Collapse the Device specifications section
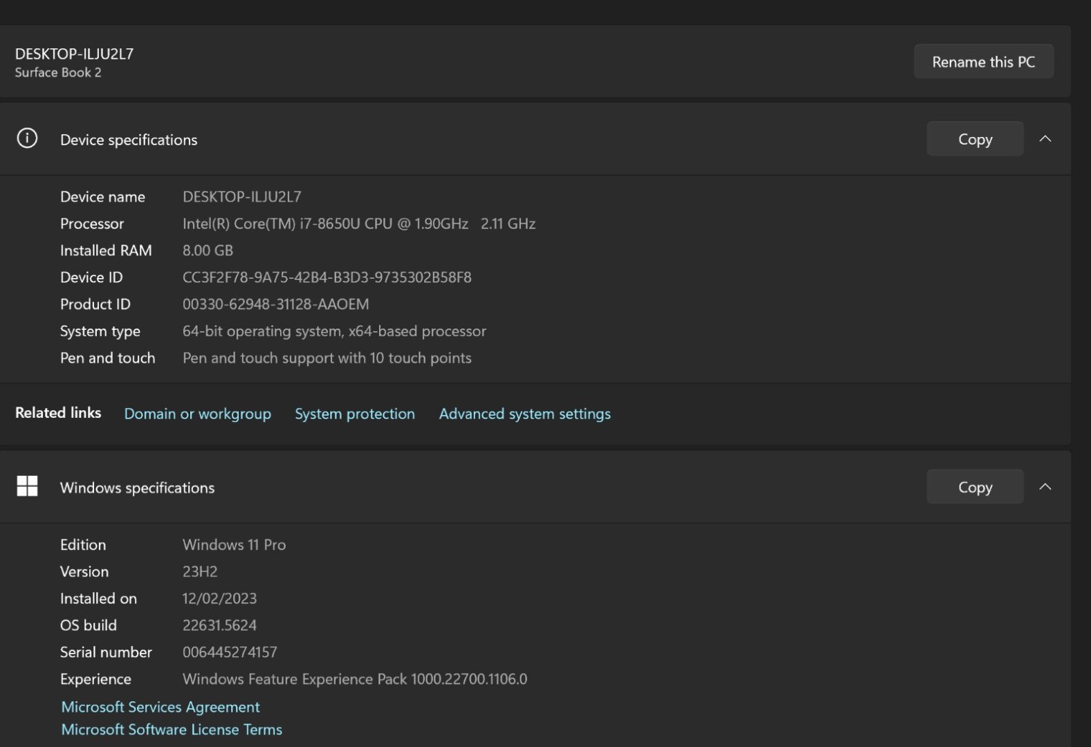The width and height of the screenshot is (1091, 747). [x=1045, y=139]
